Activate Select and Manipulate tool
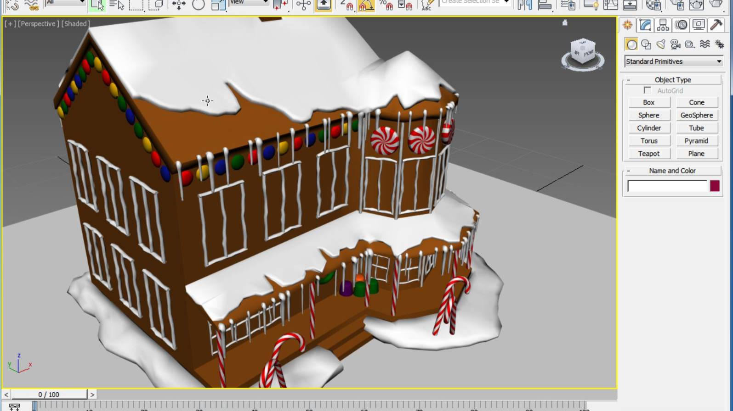733x411 pixels. pos(303,5)
